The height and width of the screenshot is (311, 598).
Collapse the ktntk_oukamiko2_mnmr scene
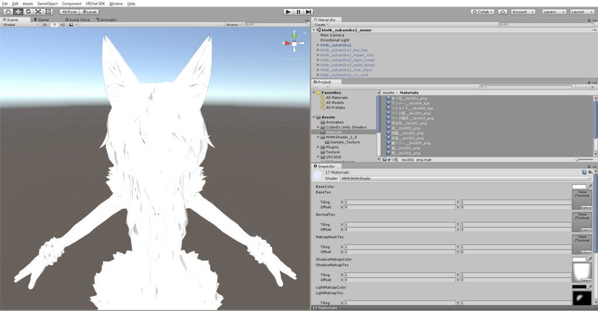(314, 30)
